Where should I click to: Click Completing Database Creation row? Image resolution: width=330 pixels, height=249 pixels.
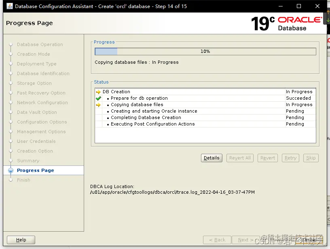tap(205, 117)
